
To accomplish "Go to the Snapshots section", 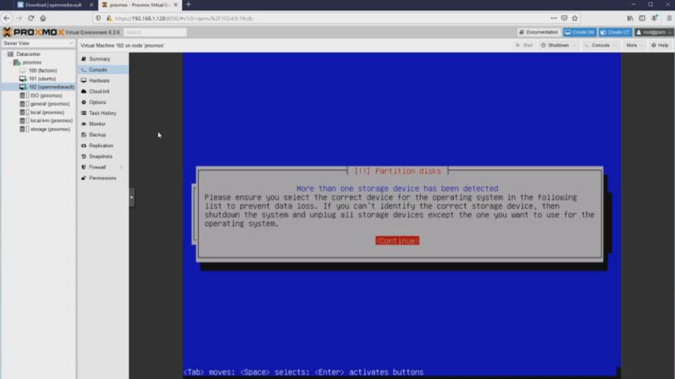I will pyautogui.click(x=100, y=156).
